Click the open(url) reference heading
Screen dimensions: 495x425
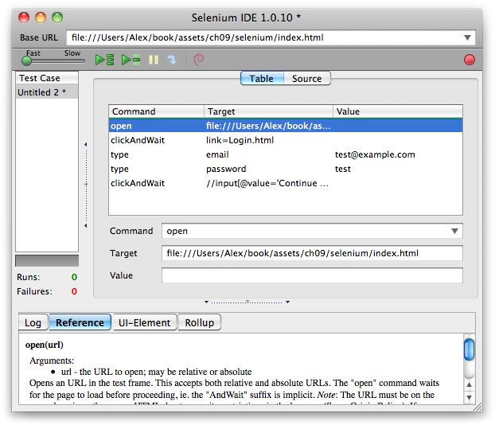(x=45, y=345)
